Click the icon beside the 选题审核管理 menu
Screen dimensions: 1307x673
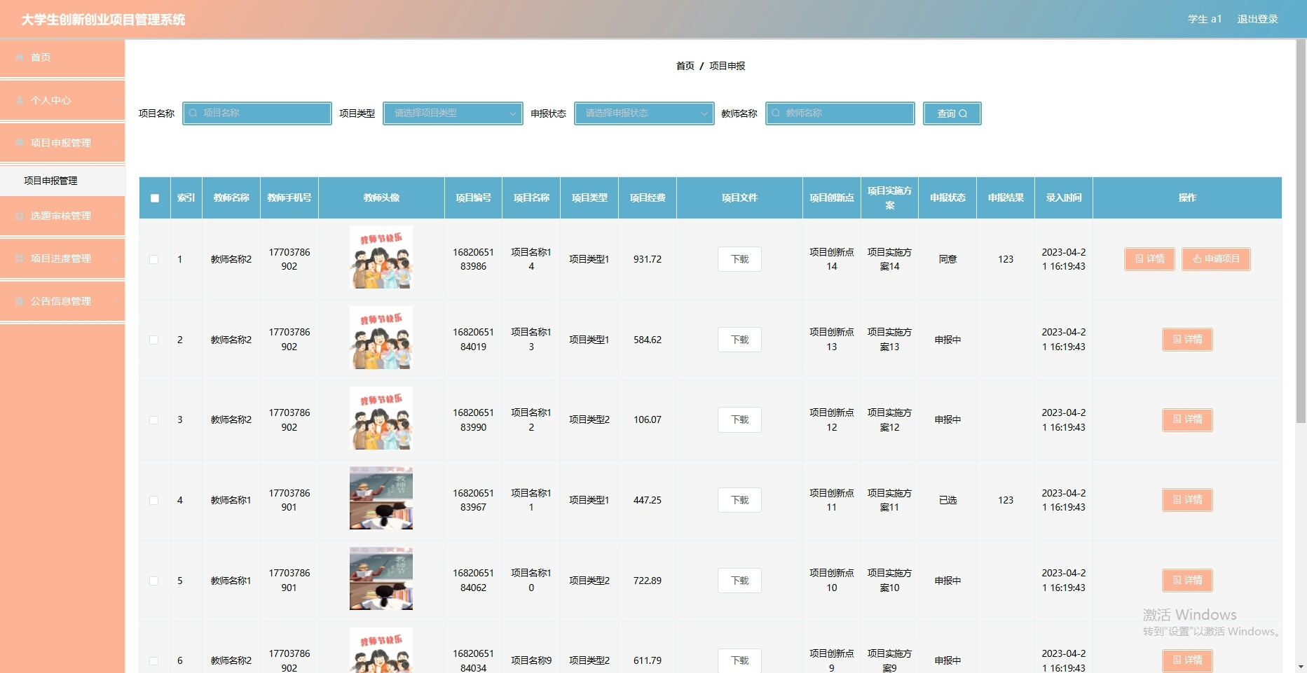(20, 216)
